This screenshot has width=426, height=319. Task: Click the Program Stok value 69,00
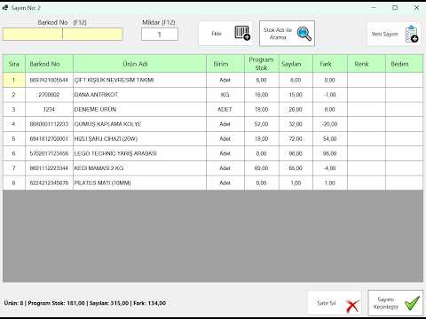[x=262, y=168]
